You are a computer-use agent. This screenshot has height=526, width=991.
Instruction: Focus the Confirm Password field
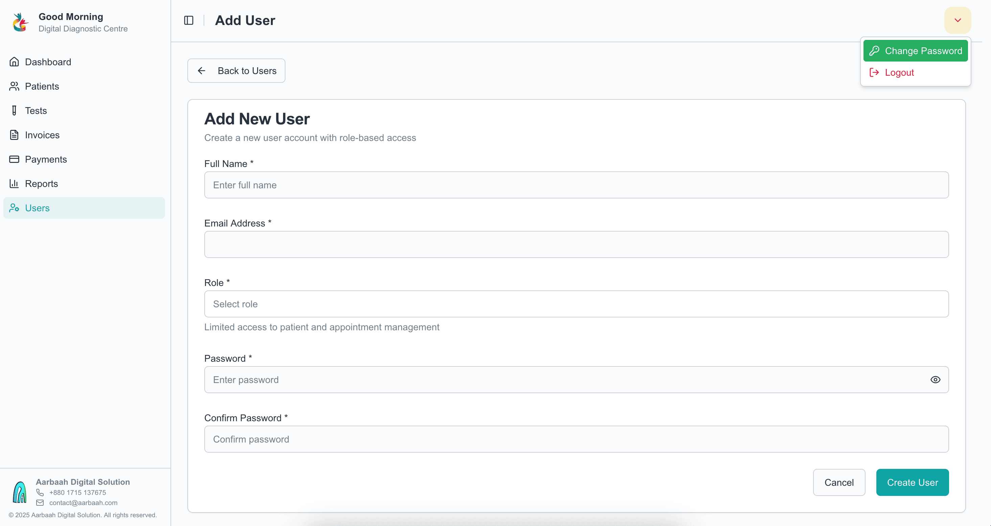[576, 439]
